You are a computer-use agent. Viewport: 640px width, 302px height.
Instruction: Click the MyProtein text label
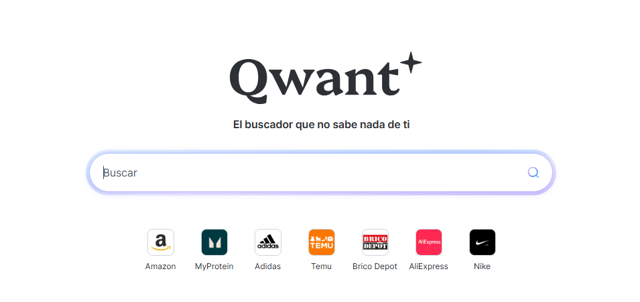click(x=214, y=266)
